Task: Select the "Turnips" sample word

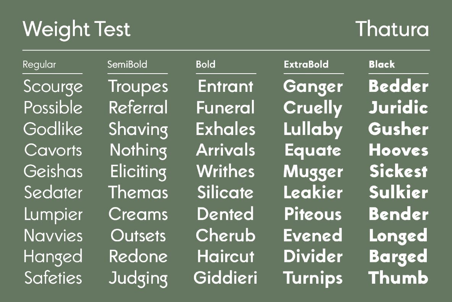Action: [313, 278]
